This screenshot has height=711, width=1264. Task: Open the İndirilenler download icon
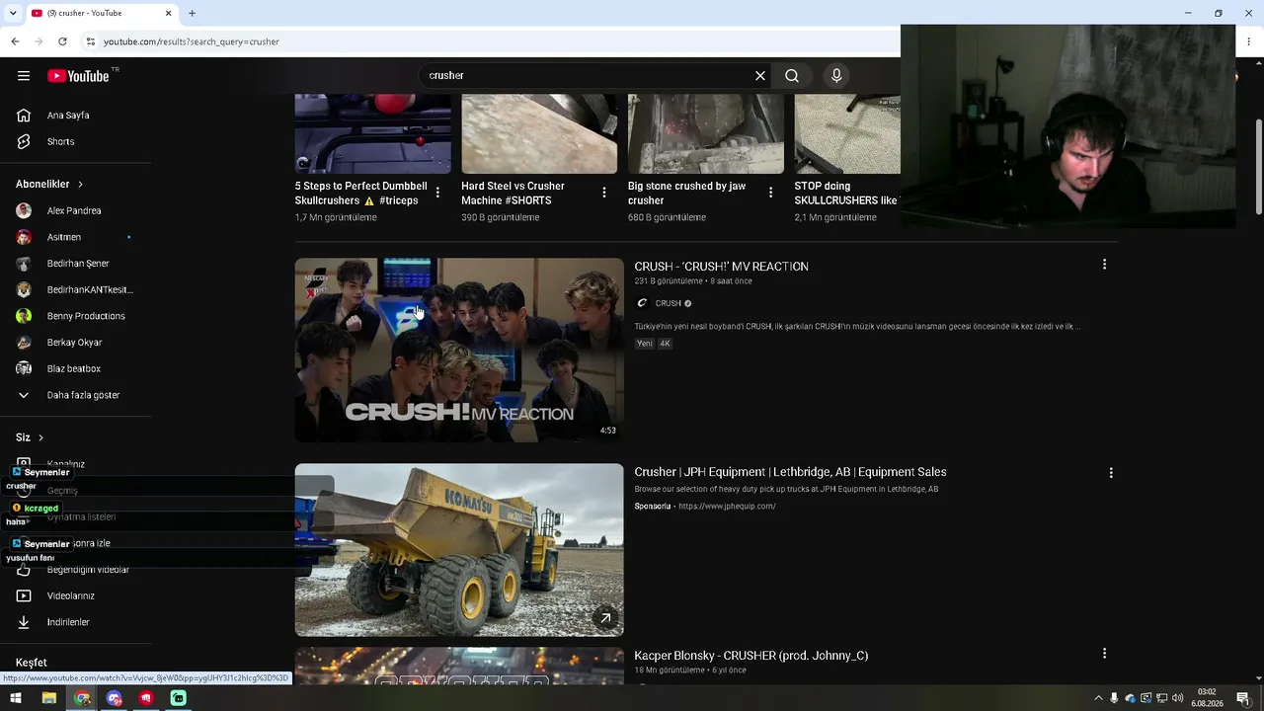click(x=24, y=623)
